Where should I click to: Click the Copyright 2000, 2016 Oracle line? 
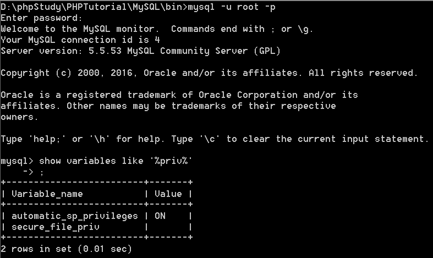coord(209,73)
